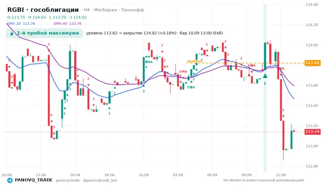Click the 'H4 · МосБиржа · Тинькофф' subtitle

pos(114,10)
